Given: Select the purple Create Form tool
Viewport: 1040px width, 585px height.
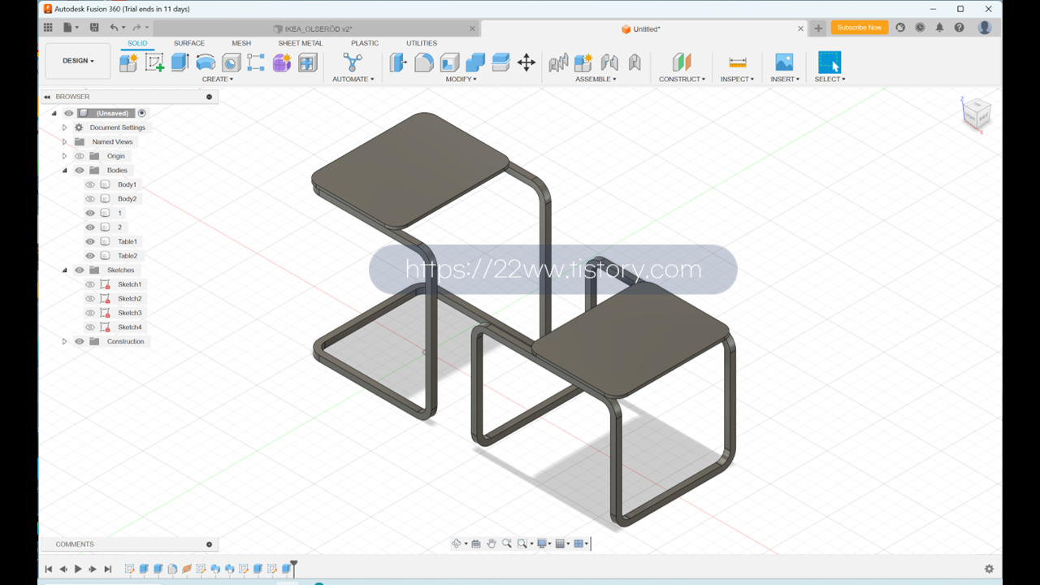Looking at the screenshot, I should pyautogui.click(x=282, y=63).
